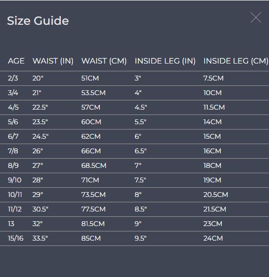Screen dimensions: 269x277
Task: Select age 2/3 cell
Action: [x=13, y=78]
